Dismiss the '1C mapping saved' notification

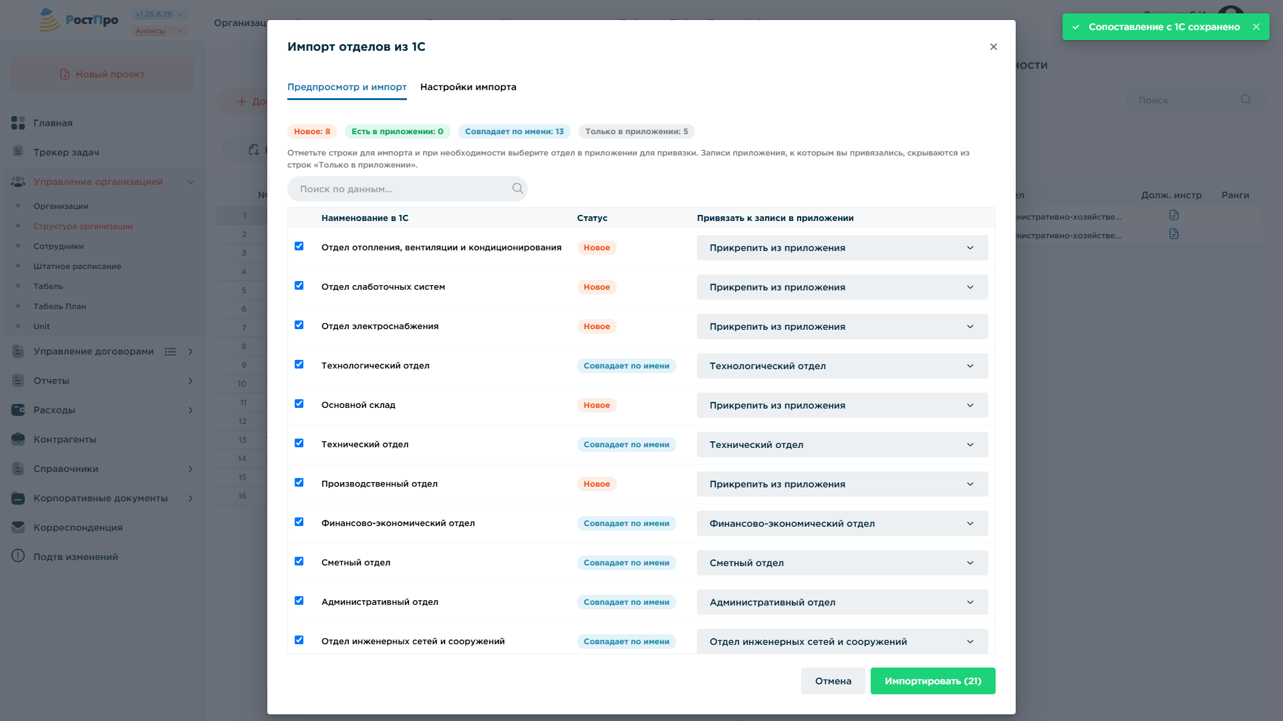tap(1256, 27)
